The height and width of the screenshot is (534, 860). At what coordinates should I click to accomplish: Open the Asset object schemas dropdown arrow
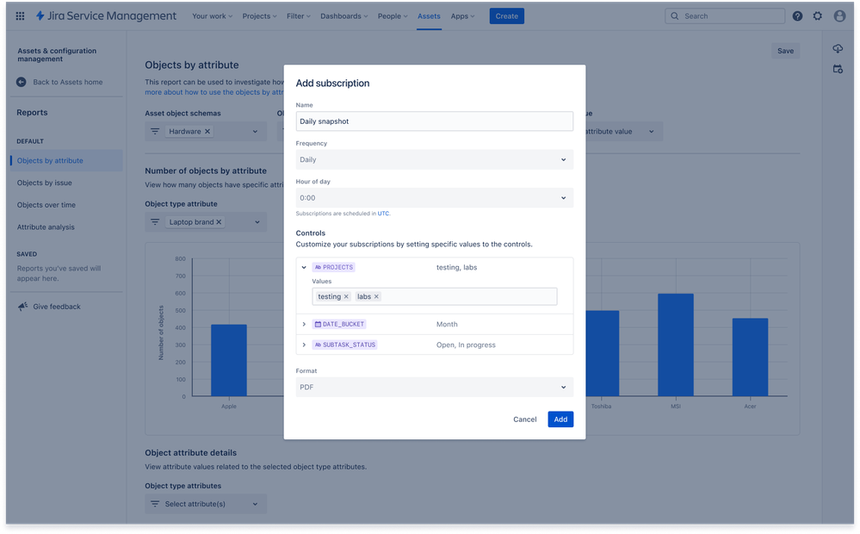255,131
